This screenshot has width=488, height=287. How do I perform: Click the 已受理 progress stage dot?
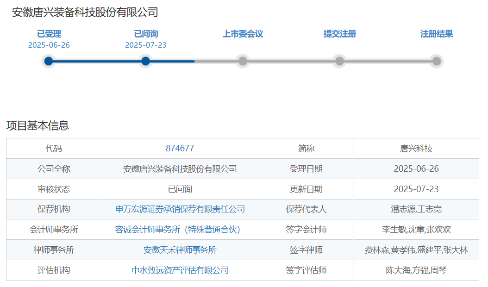point(49,61)
